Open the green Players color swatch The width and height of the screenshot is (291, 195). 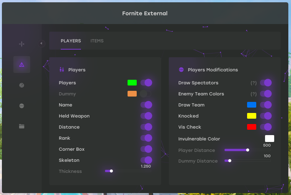tap(132, 83)
